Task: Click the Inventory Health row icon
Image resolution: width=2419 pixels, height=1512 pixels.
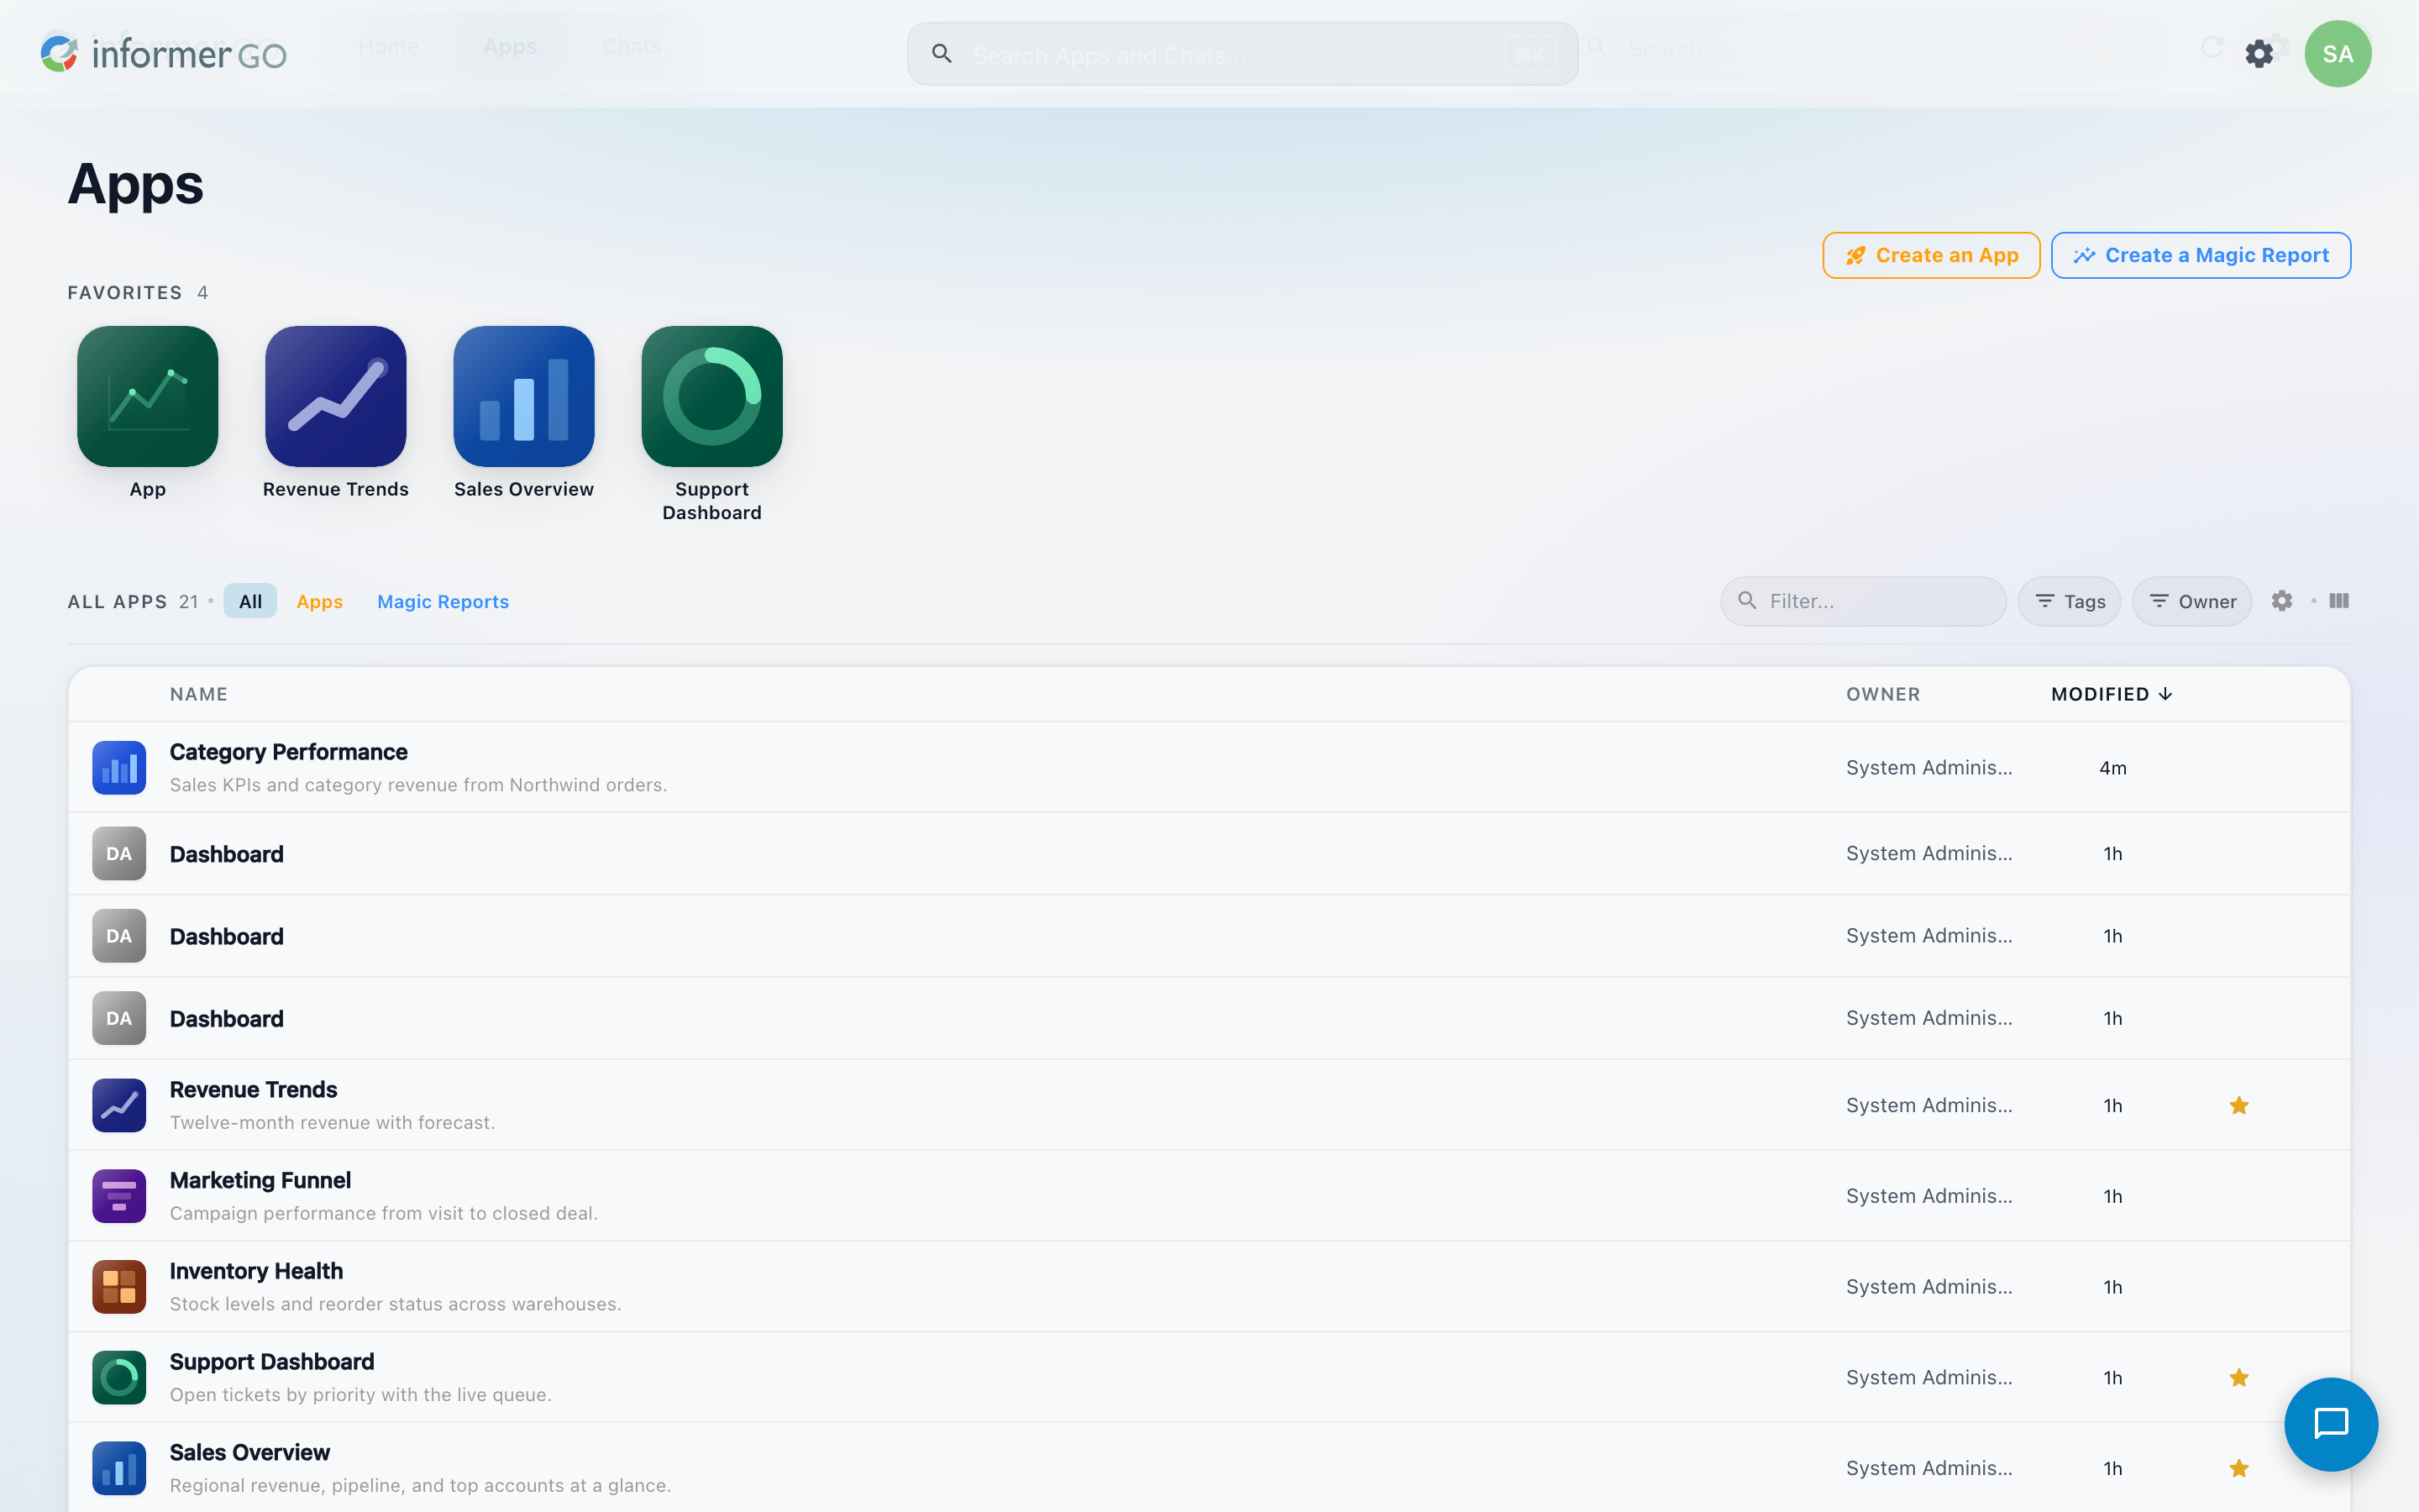Action: (x=119, y=1287)
